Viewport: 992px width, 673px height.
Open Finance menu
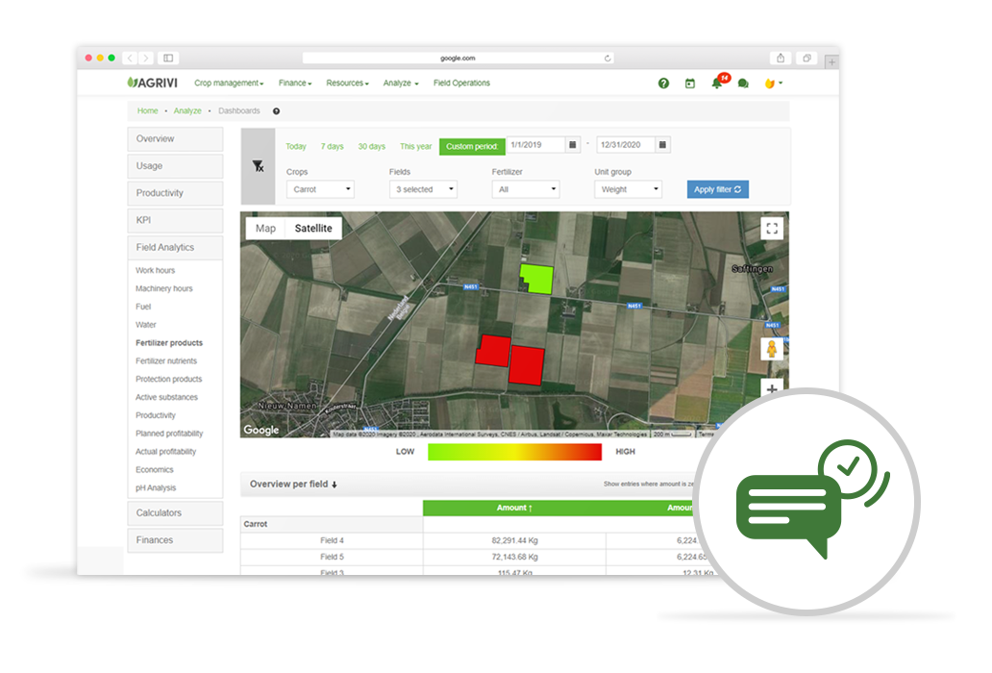(295, 83)
